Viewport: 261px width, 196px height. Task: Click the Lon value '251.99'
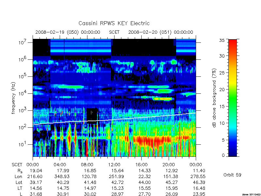pyautogui.click(x=116, y=176)
